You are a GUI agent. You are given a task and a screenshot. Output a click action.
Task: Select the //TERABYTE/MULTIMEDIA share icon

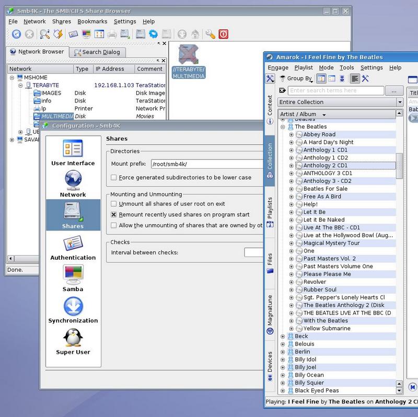(189, 62)
